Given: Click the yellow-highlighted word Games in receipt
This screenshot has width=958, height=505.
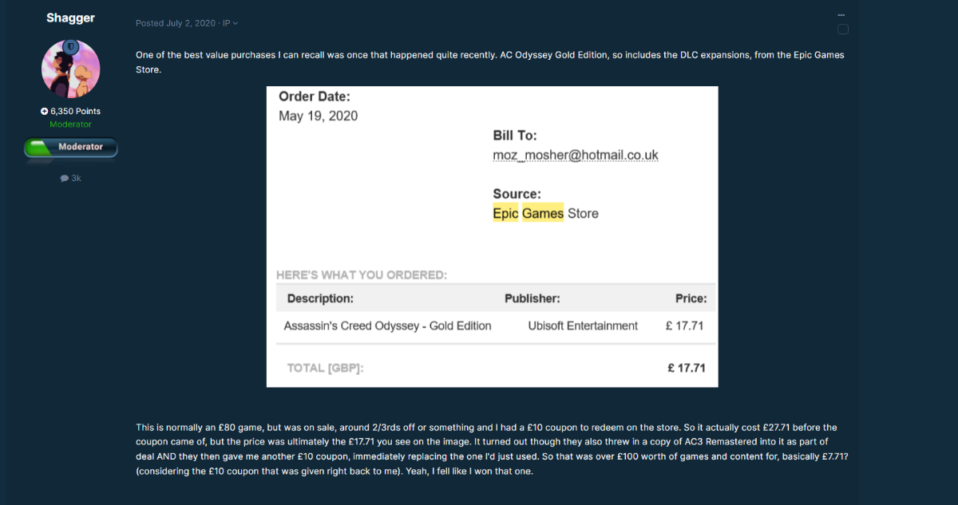Looking at the screenshot, I should pos(543,213).
